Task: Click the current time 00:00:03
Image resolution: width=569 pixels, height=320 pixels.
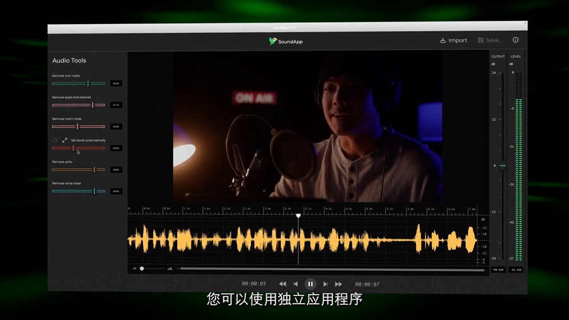Action: (254, 284)
